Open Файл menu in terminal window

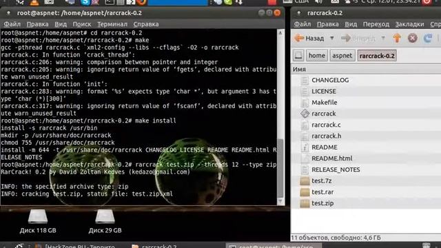pyautogui.click(x=12, y=24)
